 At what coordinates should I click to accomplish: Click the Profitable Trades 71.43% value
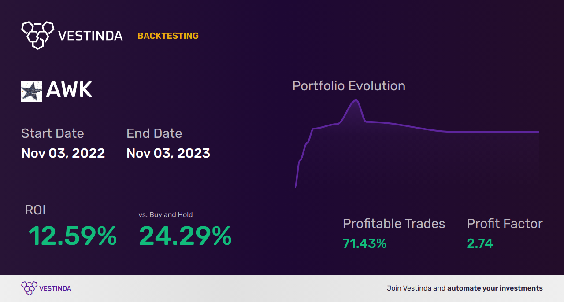(x=364, y=243)
